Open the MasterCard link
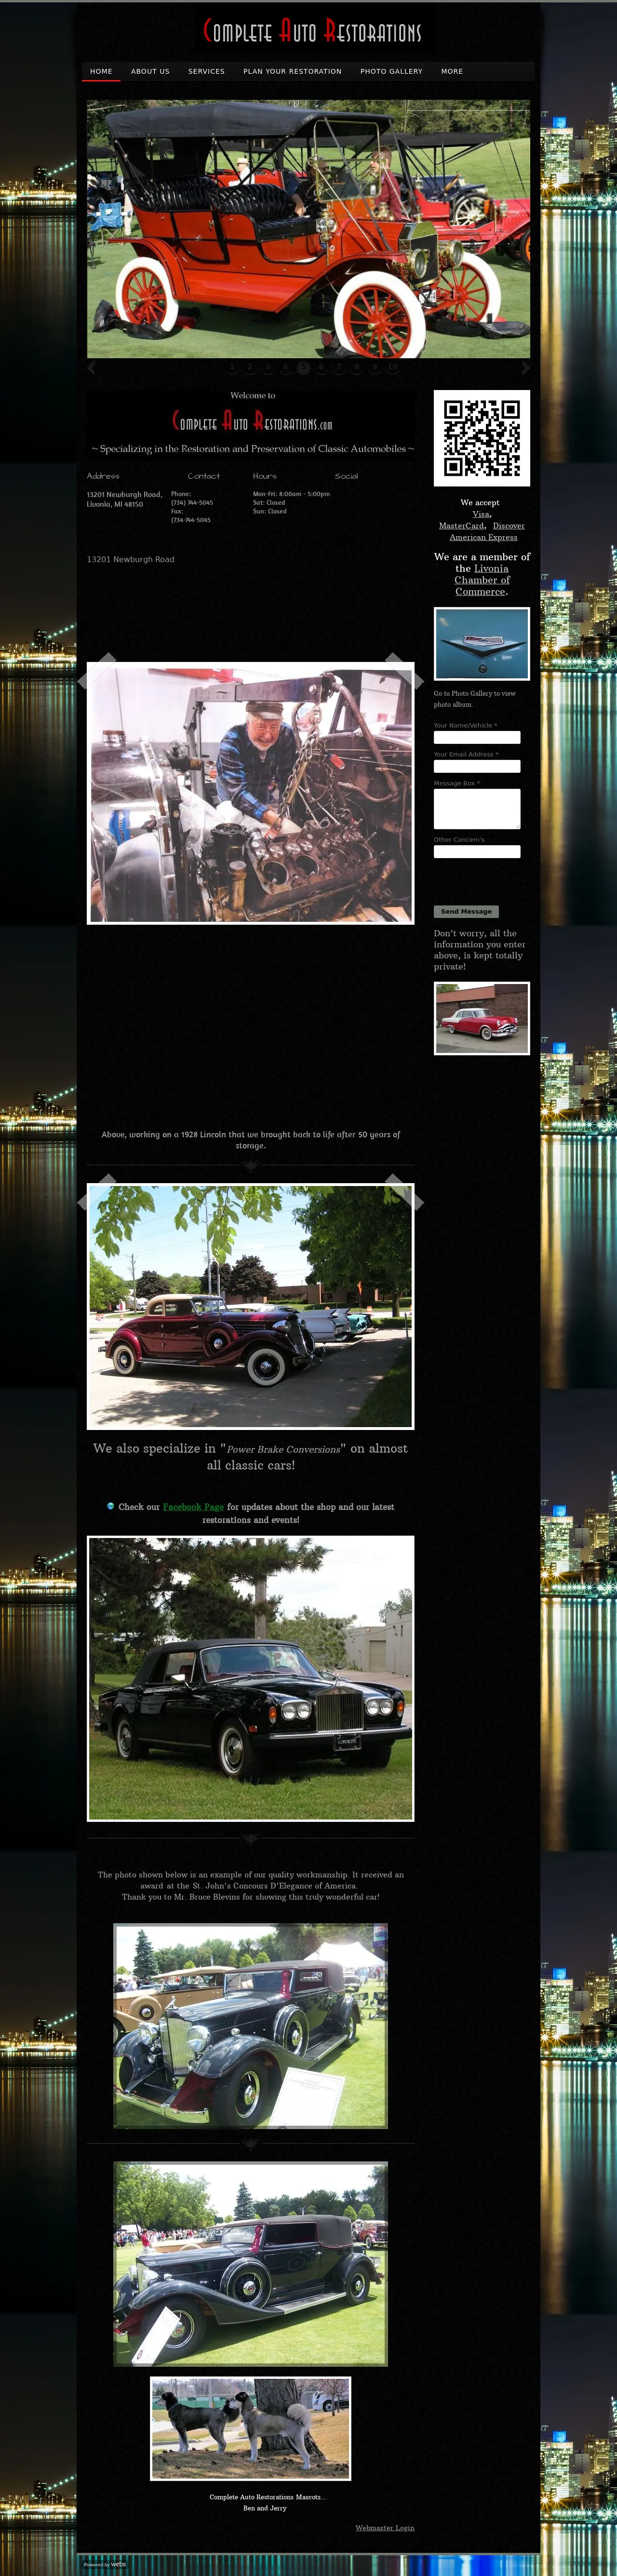The height and width of the screenshot is (2576, 617). 461,526
